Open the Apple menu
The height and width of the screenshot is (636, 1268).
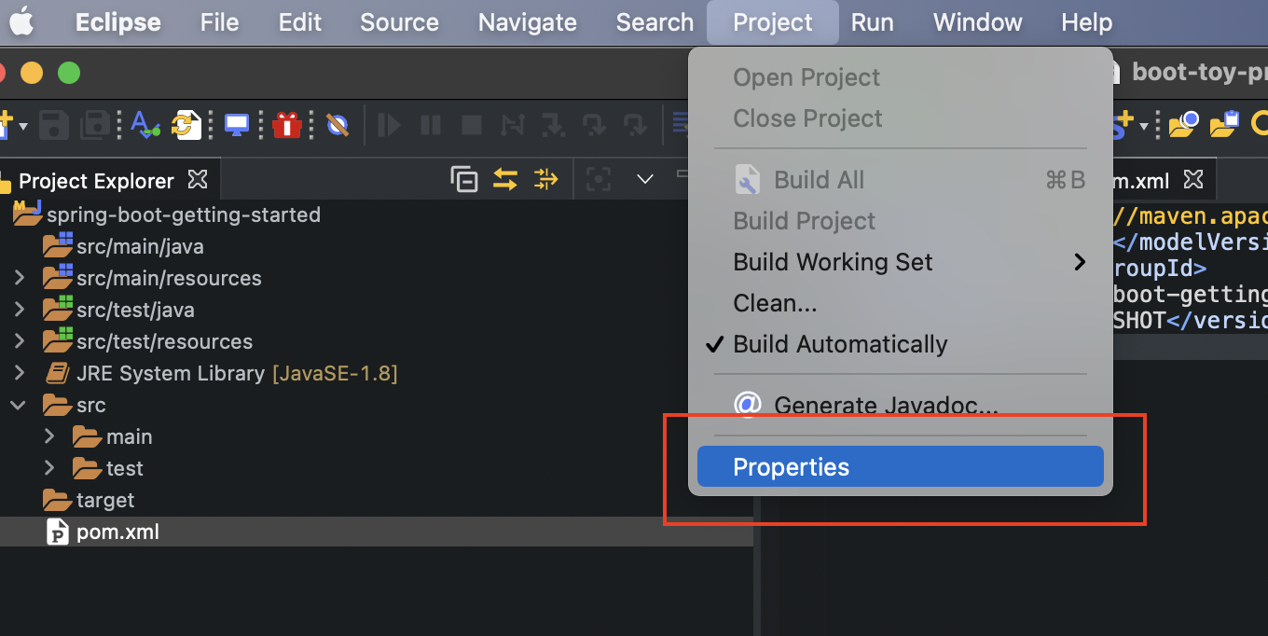(x=21, y=21)
